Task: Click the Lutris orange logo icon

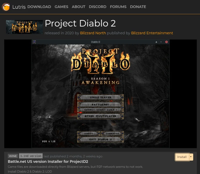Action: (6, 7)
